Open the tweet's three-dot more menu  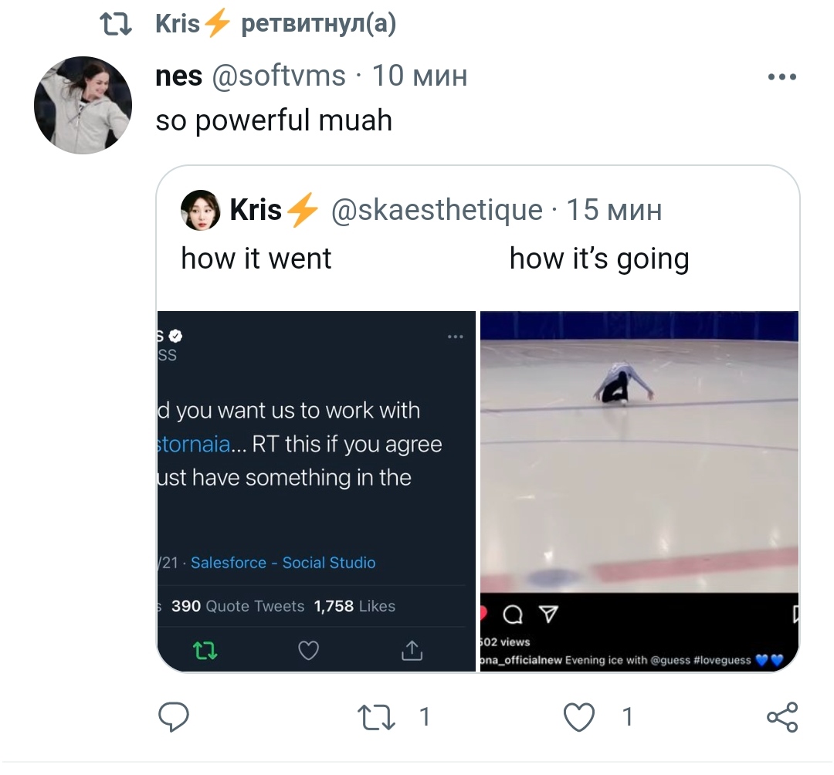[781, 77]
